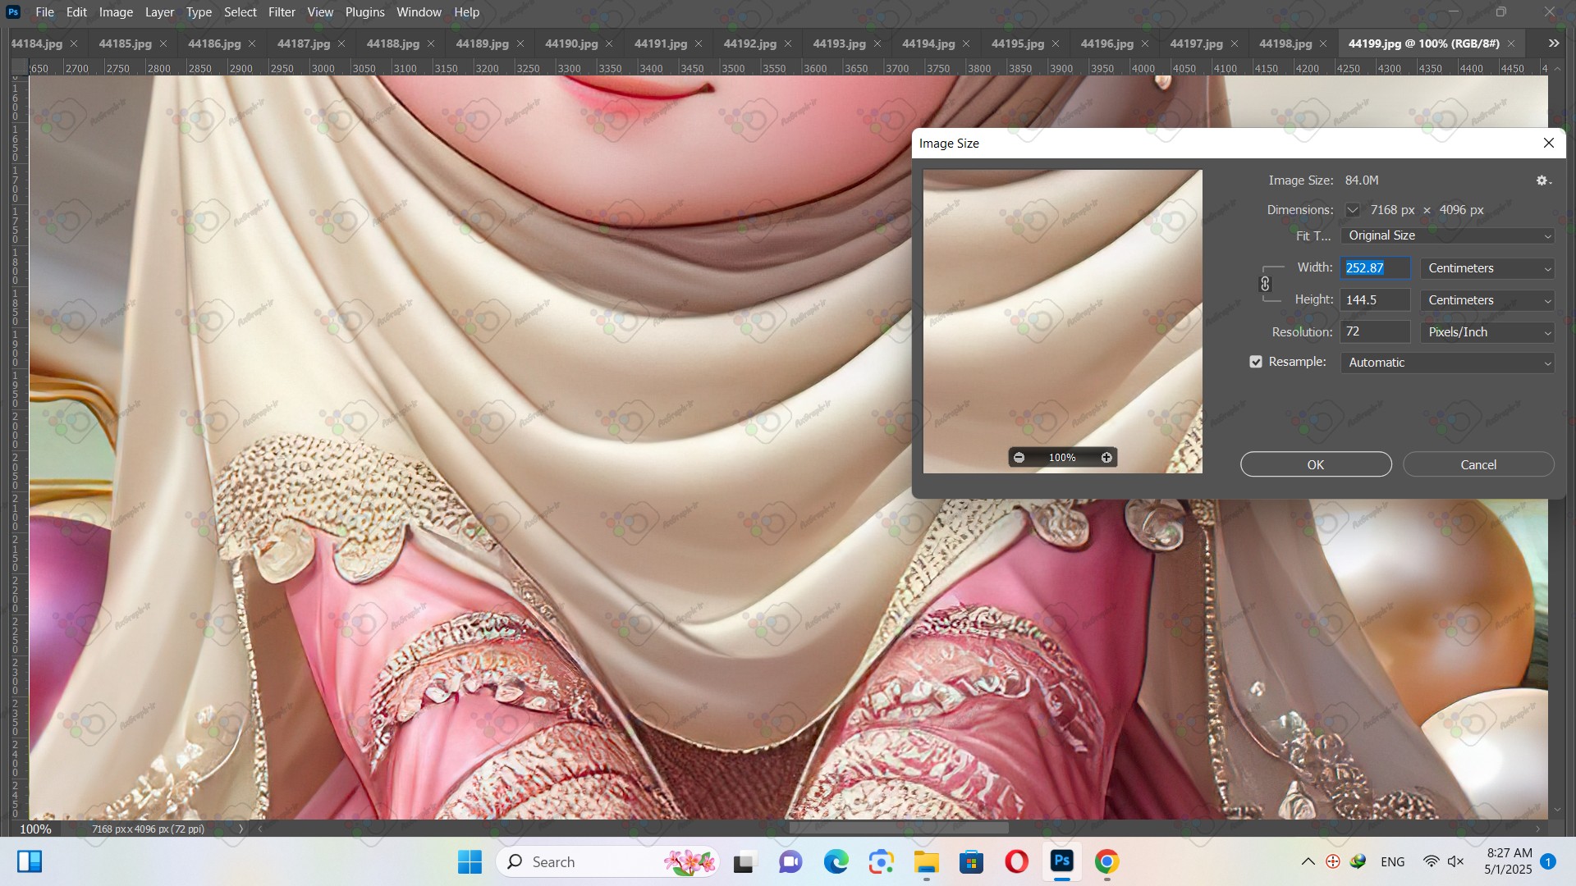Close the Image Size dialog
This screenshot has height=886, width=1576.
tap(1549, 143)
